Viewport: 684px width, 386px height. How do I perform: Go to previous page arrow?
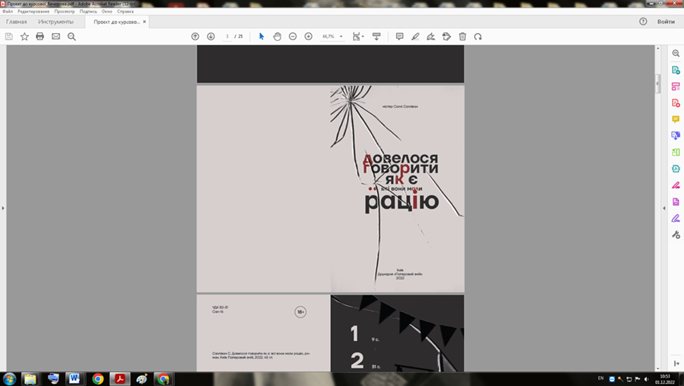tap(195, 37)
